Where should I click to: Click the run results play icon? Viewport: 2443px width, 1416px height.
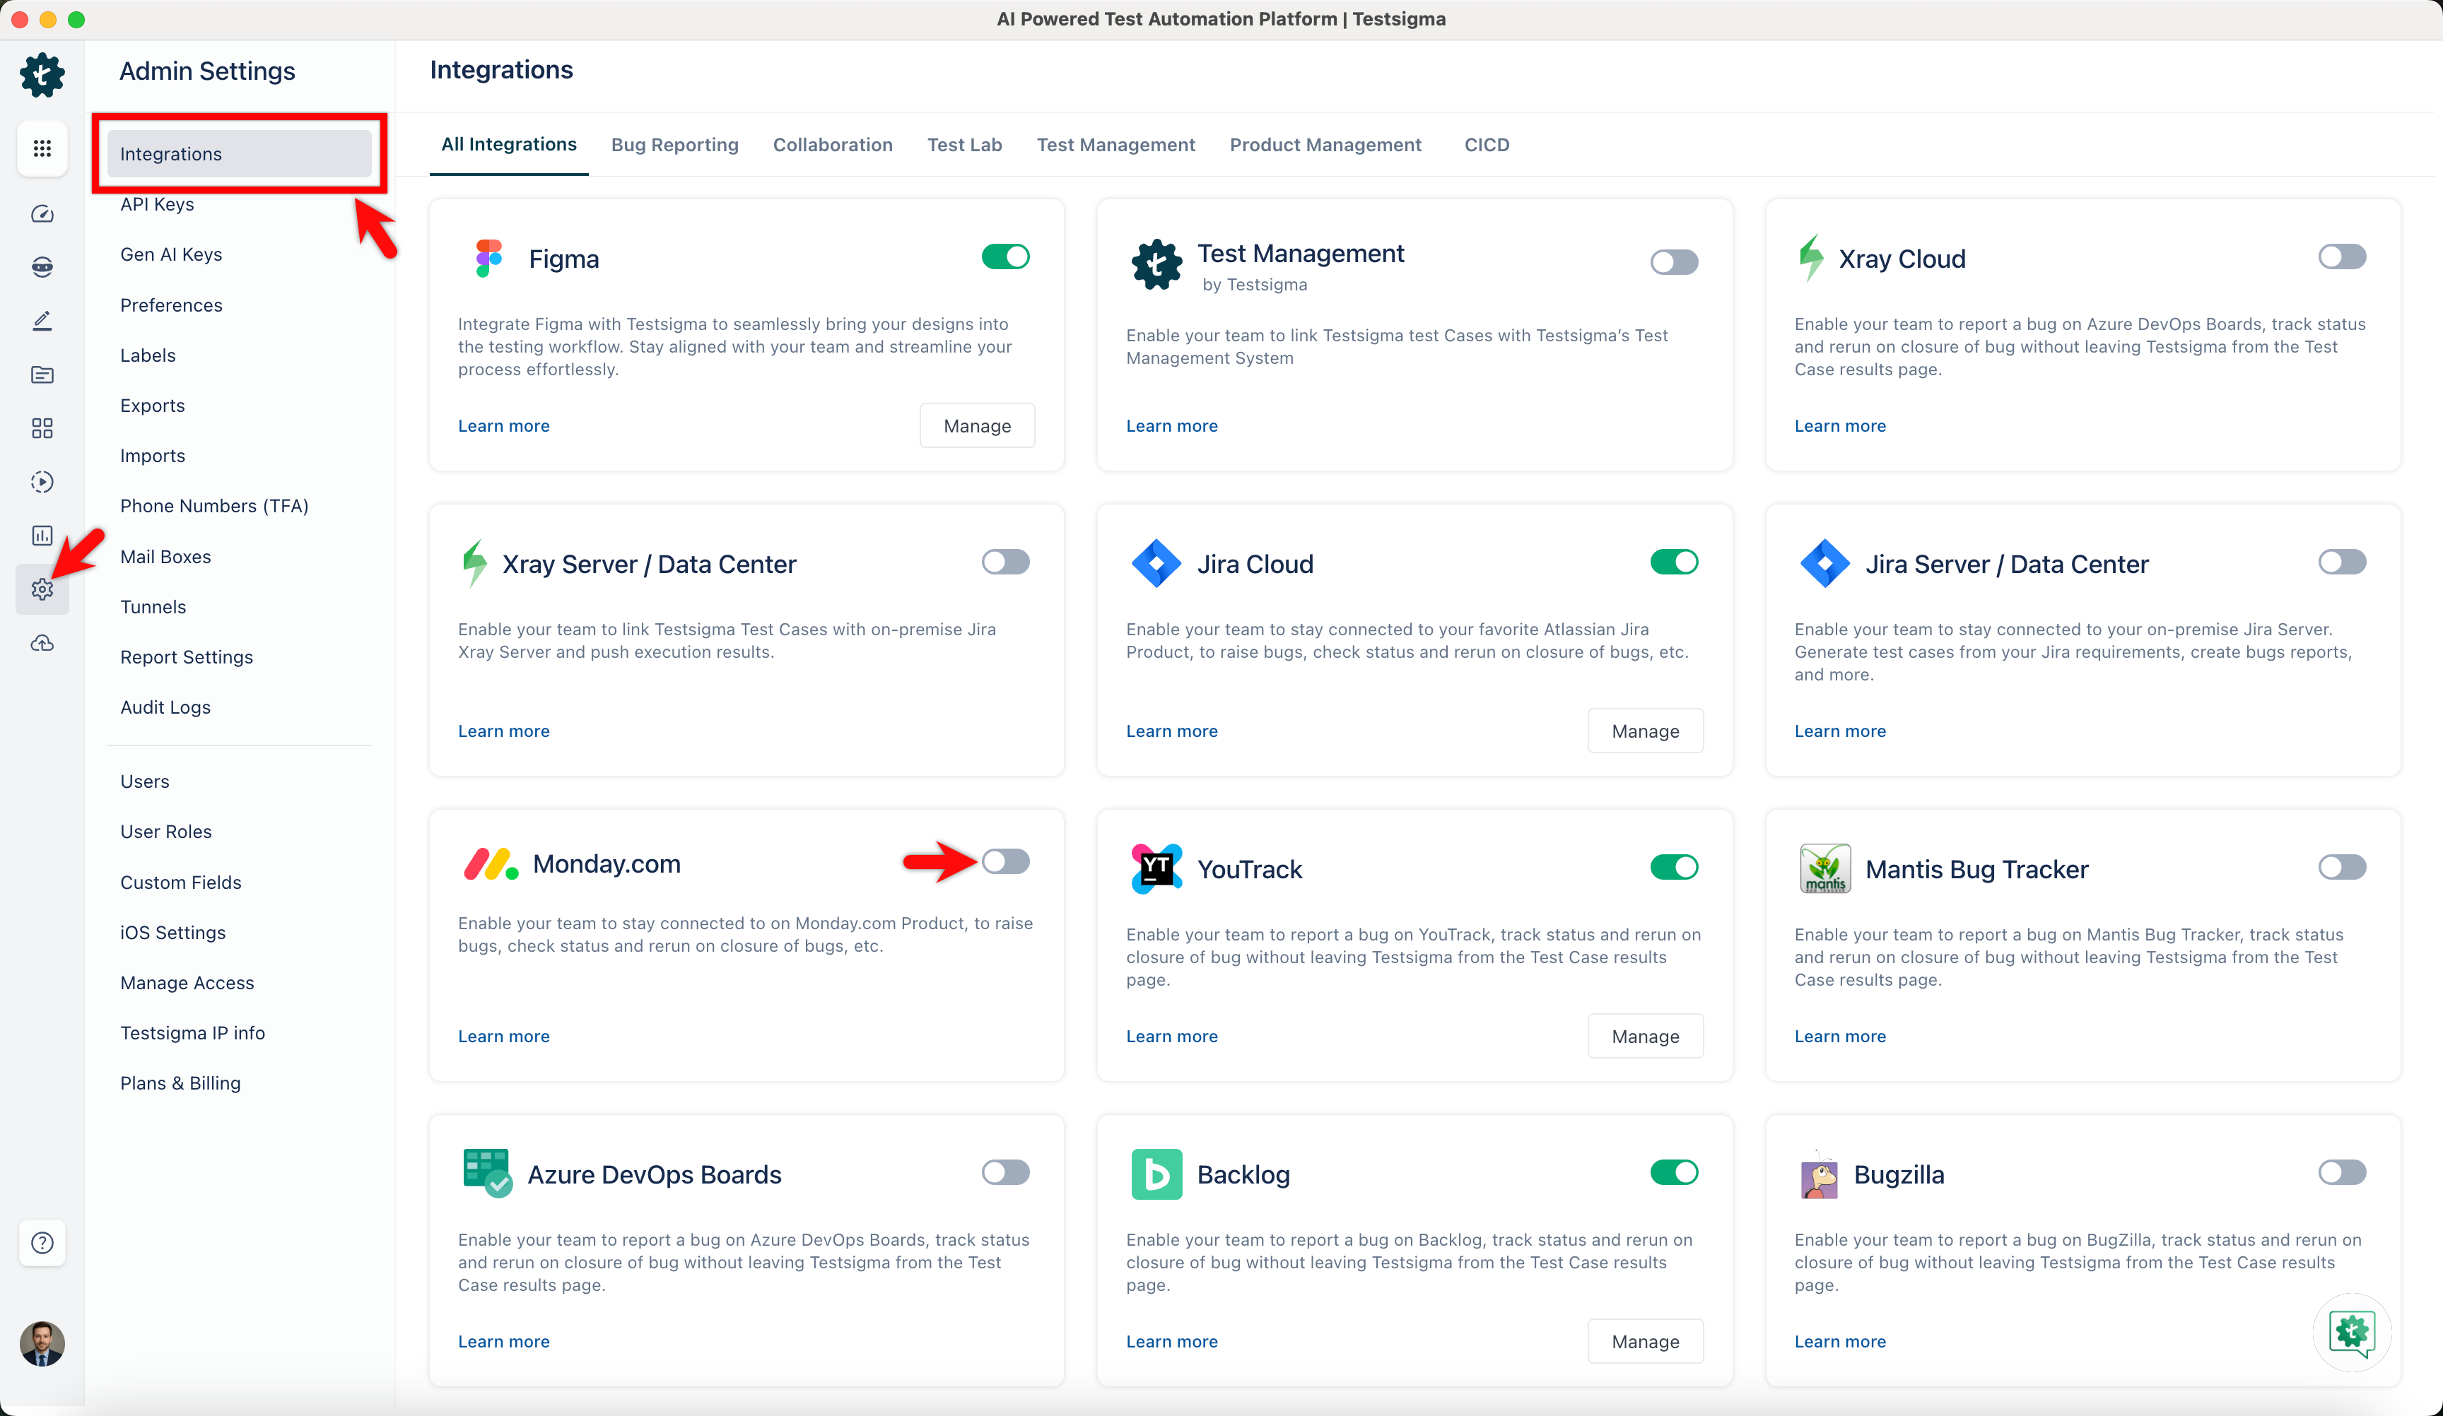click(42, 482)
